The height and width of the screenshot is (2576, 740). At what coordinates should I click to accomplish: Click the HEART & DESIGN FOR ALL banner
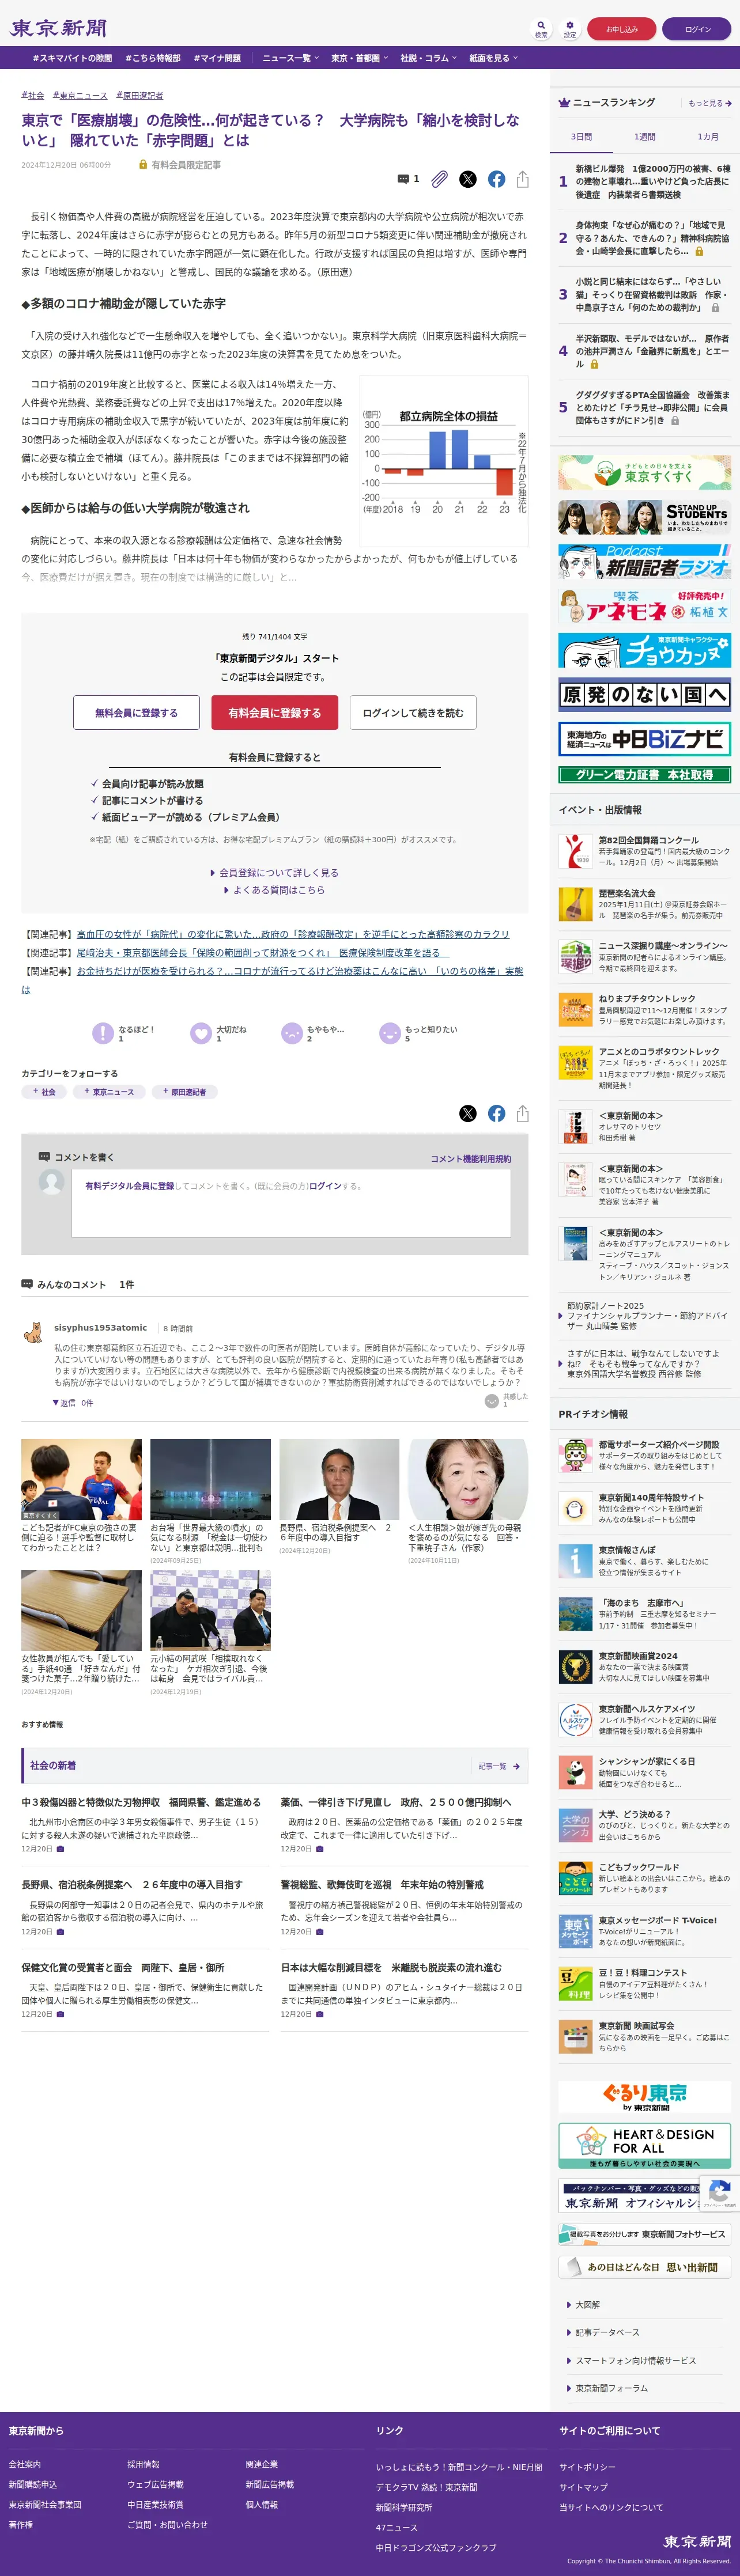[x=644, y=2145]
